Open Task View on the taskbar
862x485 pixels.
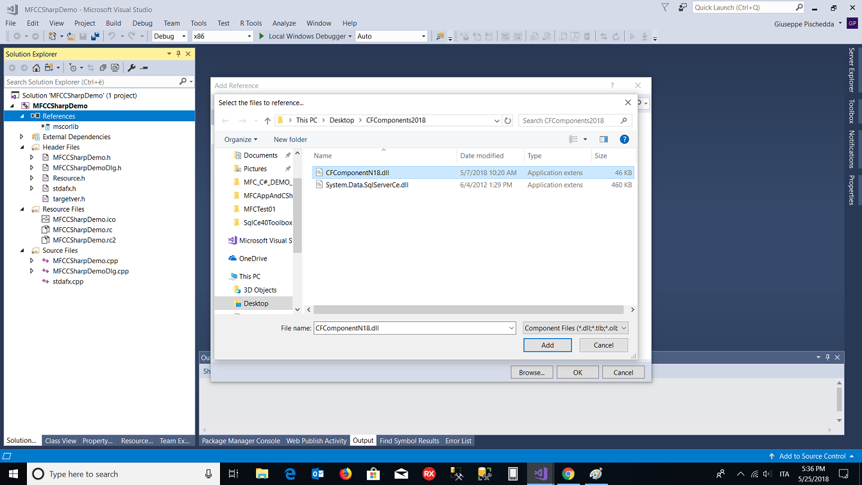tap(233, 474)
